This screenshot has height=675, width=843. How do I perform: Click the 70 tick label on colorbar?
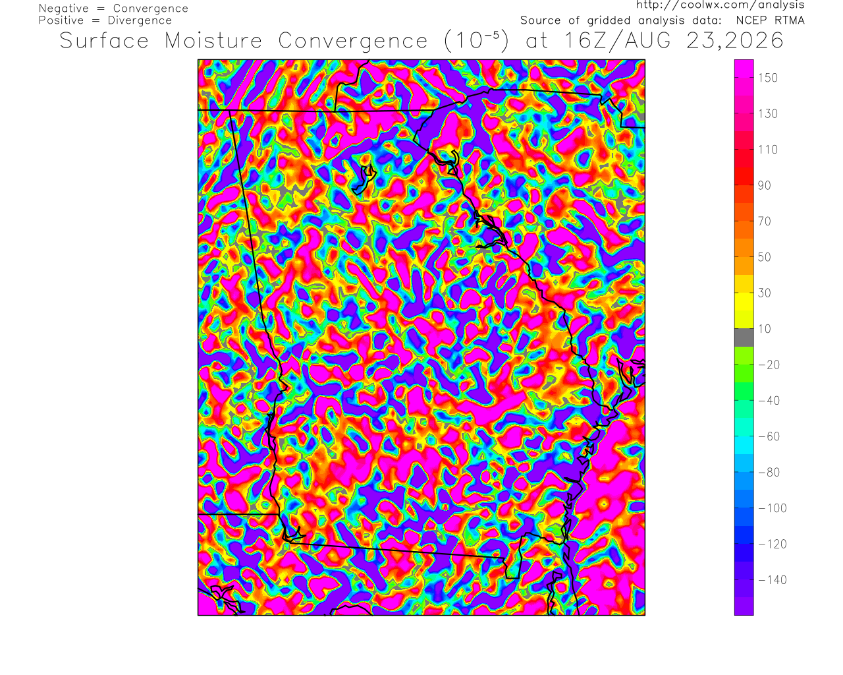(765, 221)
